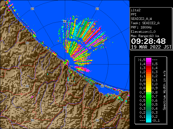Click the '60' range label at lower right
This screenshot has height=129, width=173.
(x=97, y=120)
